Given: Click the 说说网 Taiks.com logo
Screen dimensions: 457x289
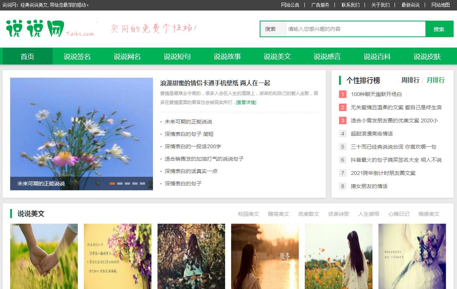Looking at the screenshot, I should 50,29.
